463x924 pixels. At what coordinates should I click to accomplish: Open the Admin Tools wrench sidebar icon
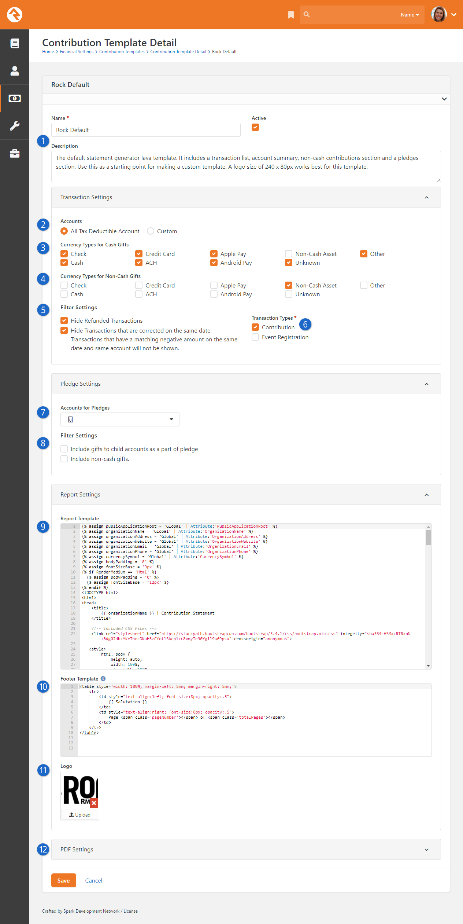[x=15, y=126]
